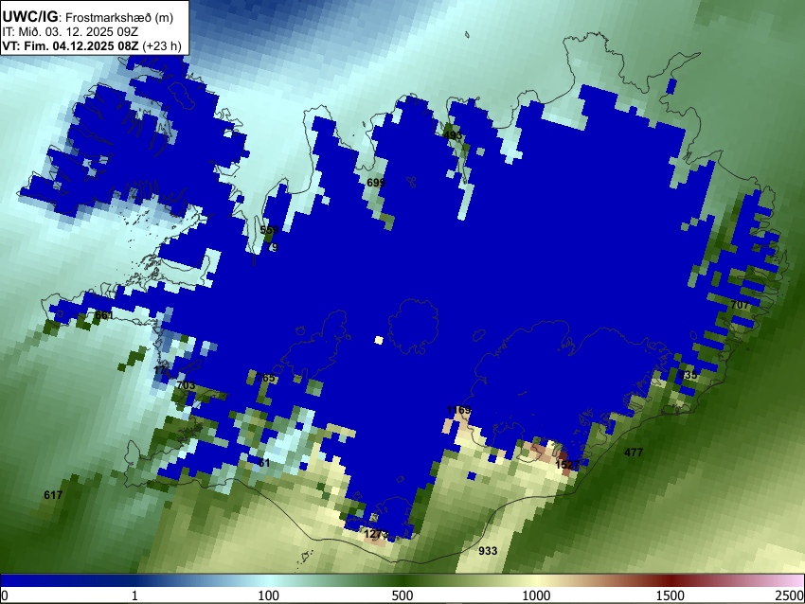Image resolution: width=805 pixels, height=604 pixels.
Task: Click the 707 value label on the east coast
Action: click(x=740, y=305)
